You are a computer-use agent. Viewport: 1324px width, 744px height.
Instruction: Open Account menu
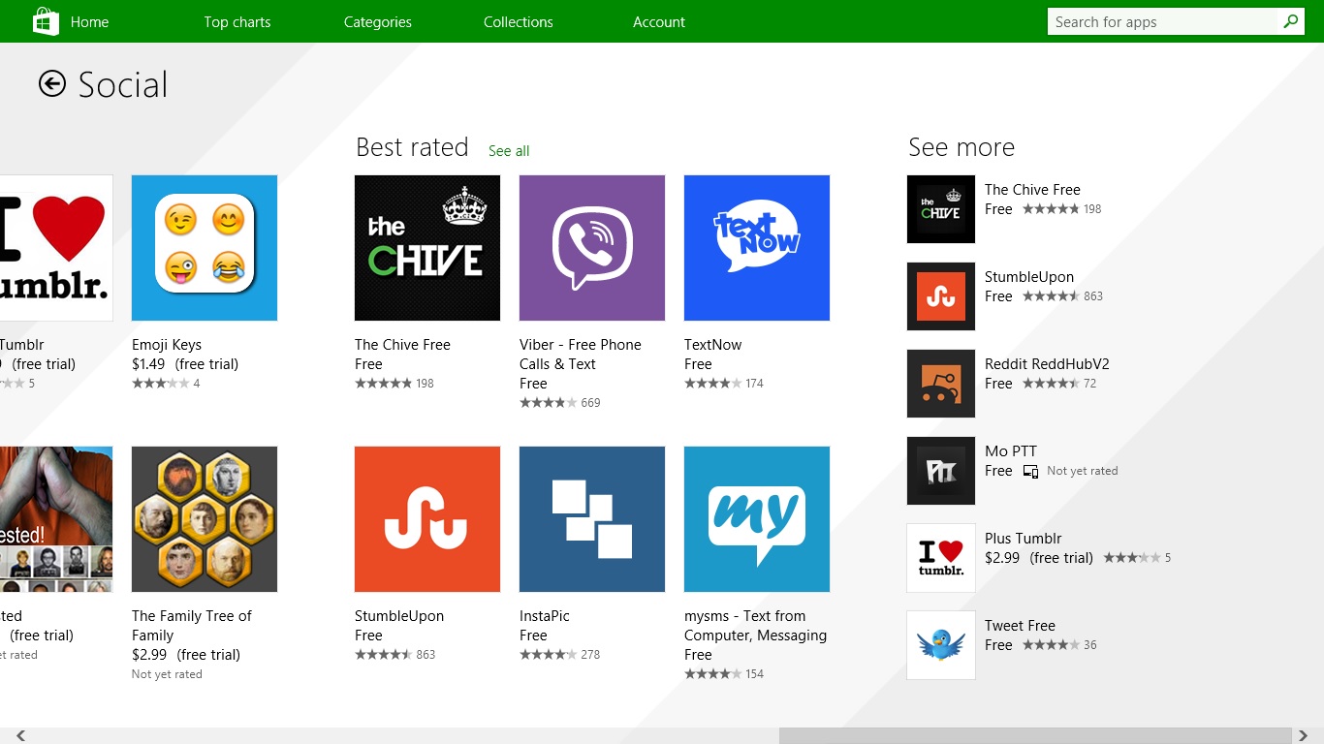pos(659,21)
